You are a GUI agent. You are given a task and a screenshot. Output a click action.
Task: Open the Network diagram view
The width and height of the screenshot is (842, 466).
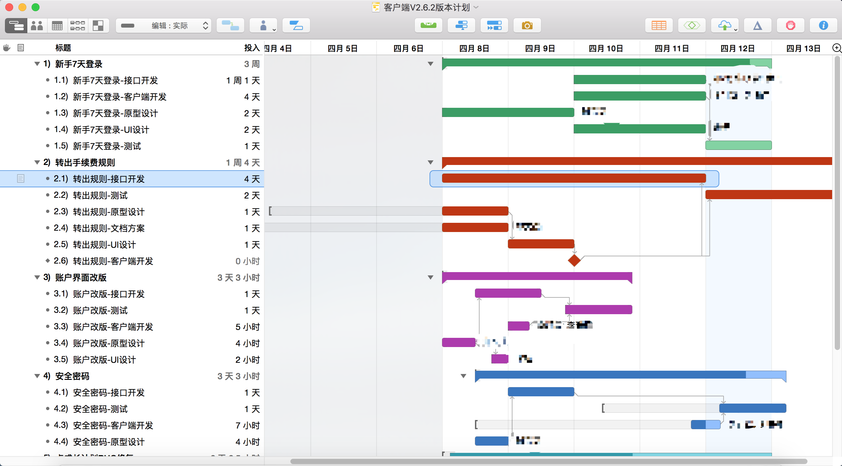(x=78, y=25)
